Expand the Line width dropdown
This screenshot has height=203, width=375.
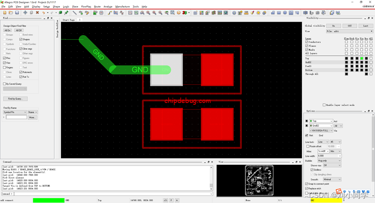tap(339, 156)
